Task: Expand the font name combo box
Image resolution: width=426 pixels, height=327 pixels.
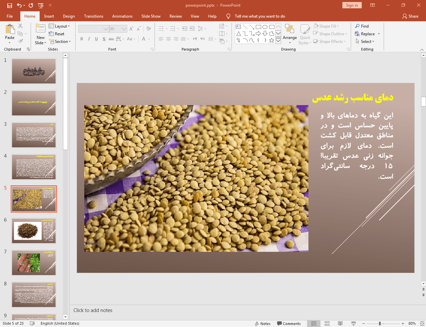Action: point(106,29)
